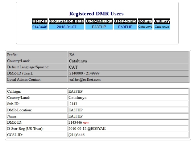
Task: Click the ea1het@ea1het.com admin contact email
Action: coord(85,79)
